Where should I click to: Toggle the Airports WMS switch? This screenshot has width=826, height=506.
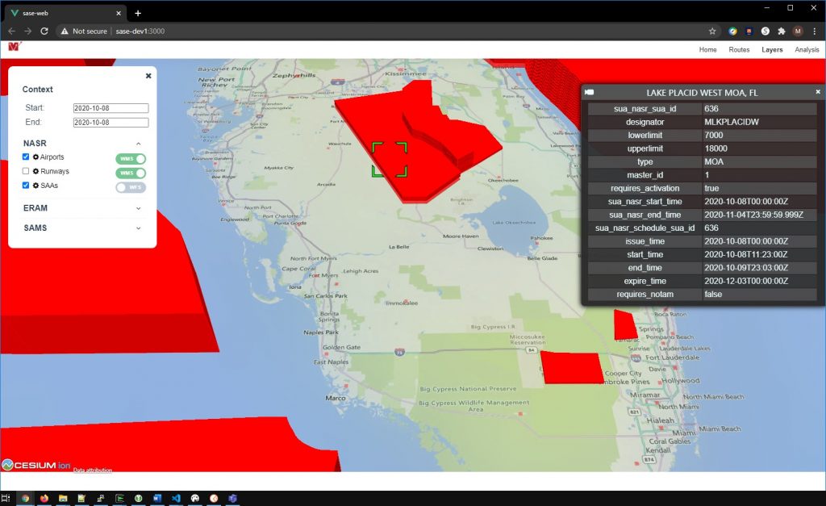pos(131,159)
